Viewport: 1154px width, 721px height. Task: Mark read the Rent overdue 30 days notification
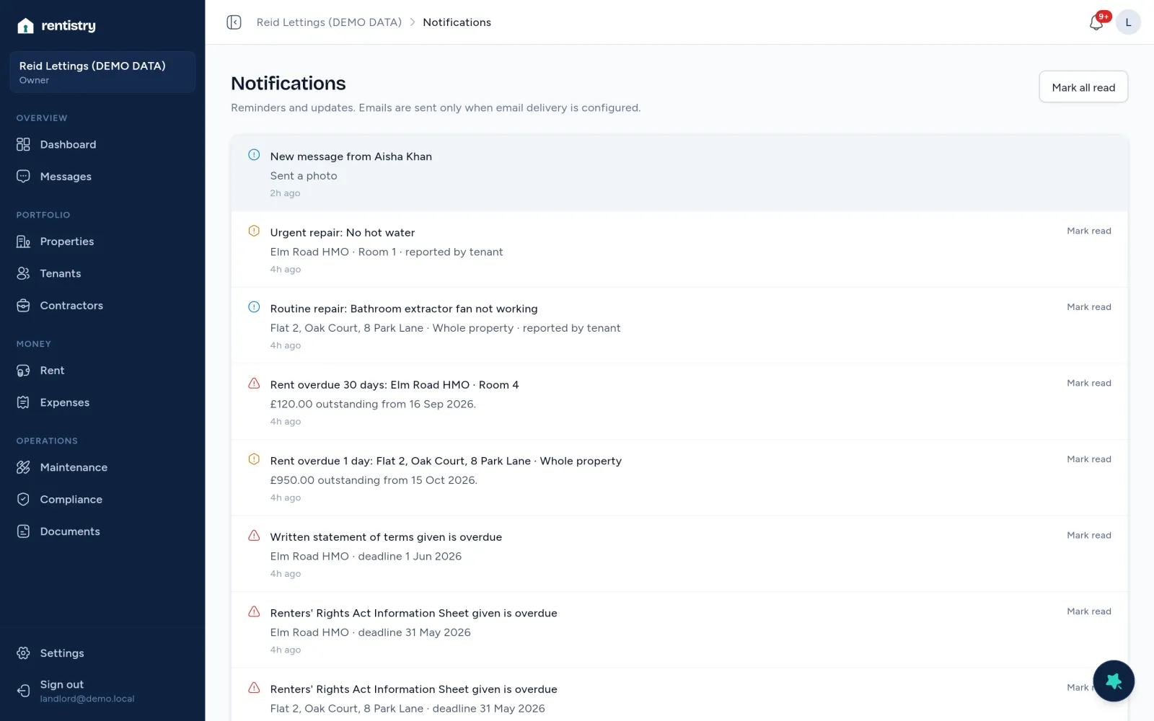(1089, 383)
